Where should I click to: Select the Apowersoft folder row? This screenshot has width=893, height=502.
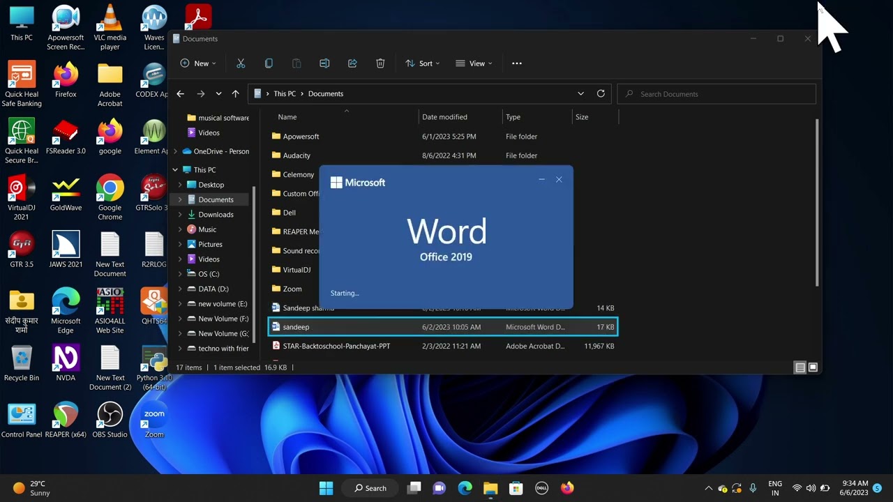[443, 137]
